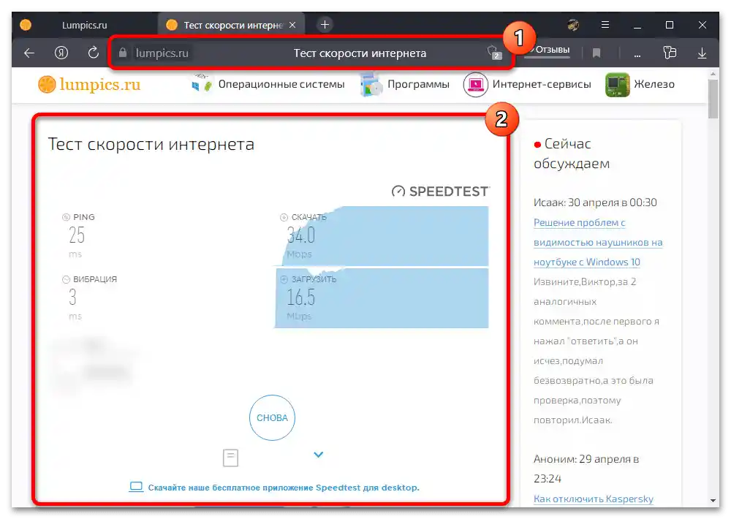This screenshot has width=731, height=519.
Task: Click the Операционные системы category icon
Action: point(202,84)
